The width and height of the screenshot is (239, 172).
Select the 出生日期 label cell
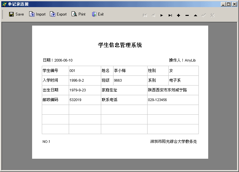pyautogui.click(x=55, y=90)
